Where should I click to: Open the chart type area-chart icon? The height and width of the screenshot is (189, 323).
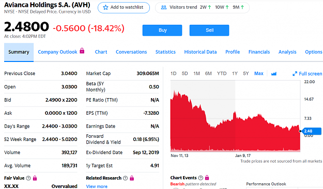274,73
